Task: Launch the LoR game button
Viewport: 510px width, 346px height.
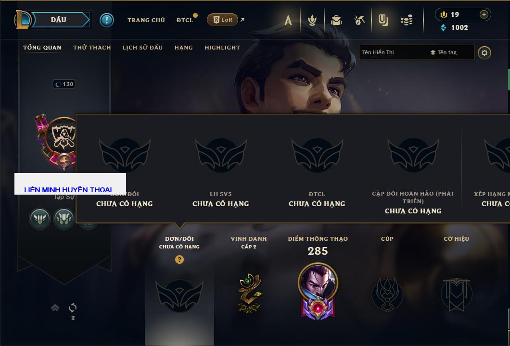Action: [222, 20]
